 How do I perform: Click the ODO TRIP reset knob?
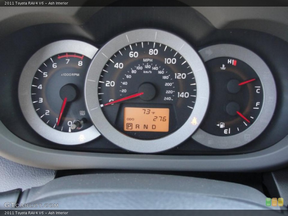[77, 124]
